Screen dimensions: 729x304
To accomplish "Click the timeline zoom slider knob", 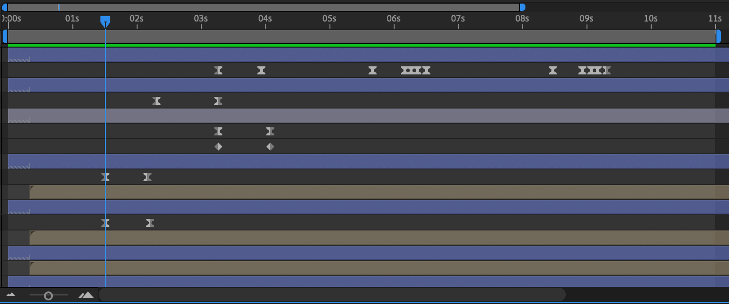I will [48, 295].
